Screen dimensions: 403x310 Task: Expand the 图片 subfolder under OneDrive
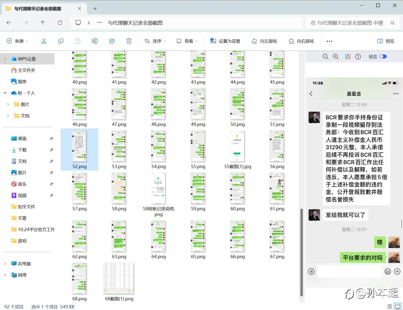pos(8,104)
